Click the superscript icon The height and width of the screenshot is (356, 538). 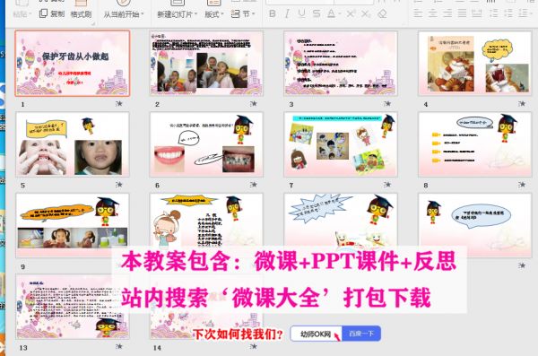pos(351,13)
